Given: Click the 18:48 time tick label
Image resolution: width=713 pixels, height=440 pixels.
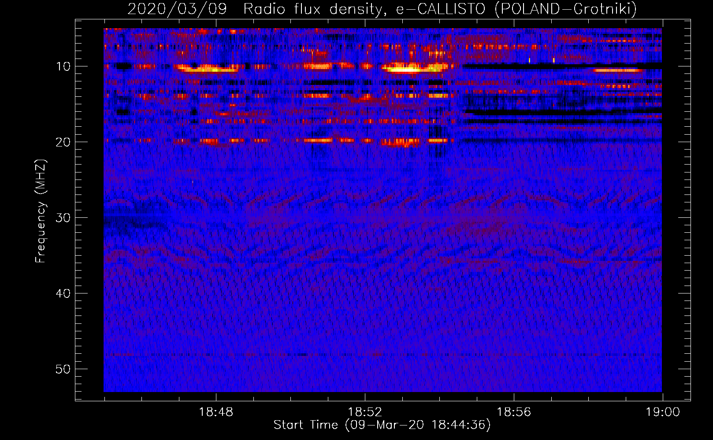Looking at the screenshot, I should [x=216, y=412].
